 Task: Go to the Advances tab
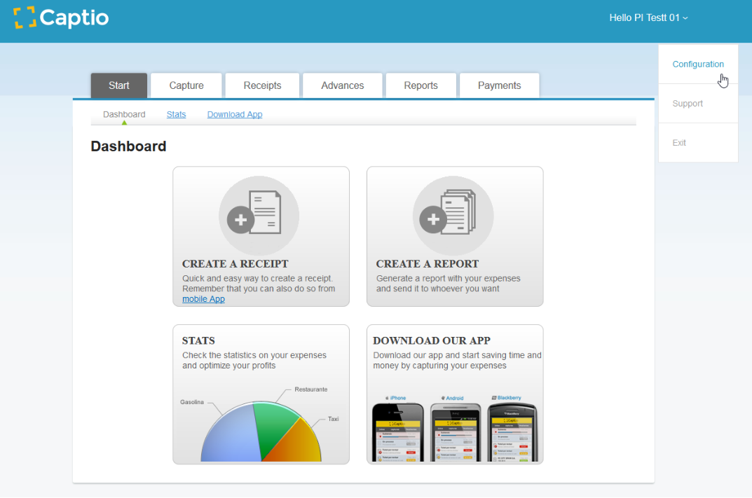[342, 85]
